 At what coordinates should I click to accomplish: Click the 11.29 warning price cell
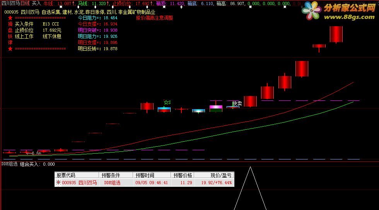pos(186,183)
